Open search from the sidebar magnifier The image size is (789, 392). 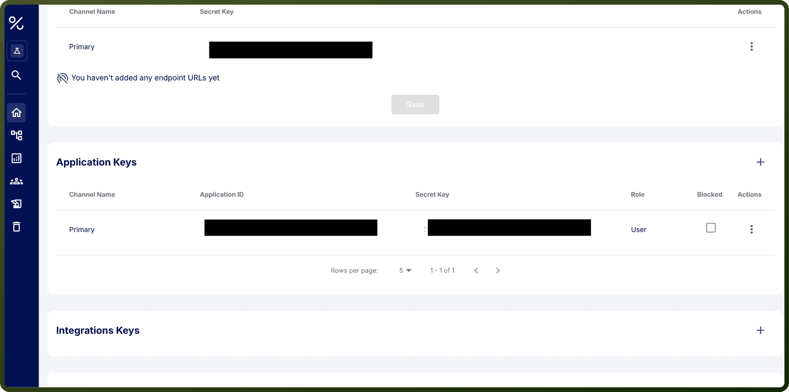click(16, 75)
